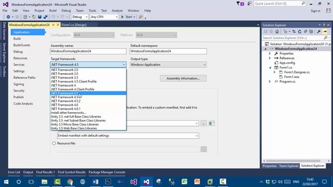Click the Find in Files toolbar icon
Viewport: 333px width, 187px height.
tap(140, 17)
